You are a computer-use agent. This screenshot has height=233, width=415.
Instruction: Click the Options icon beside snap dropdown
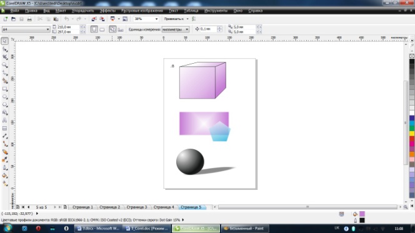pyautogui.click(x=194, y=19)
